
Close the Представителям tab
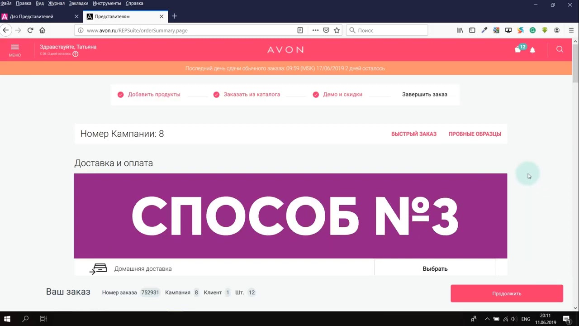(161, 17)
